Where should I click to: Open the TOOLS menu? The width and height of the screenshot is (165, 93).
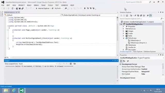click(x=50, y=5)
